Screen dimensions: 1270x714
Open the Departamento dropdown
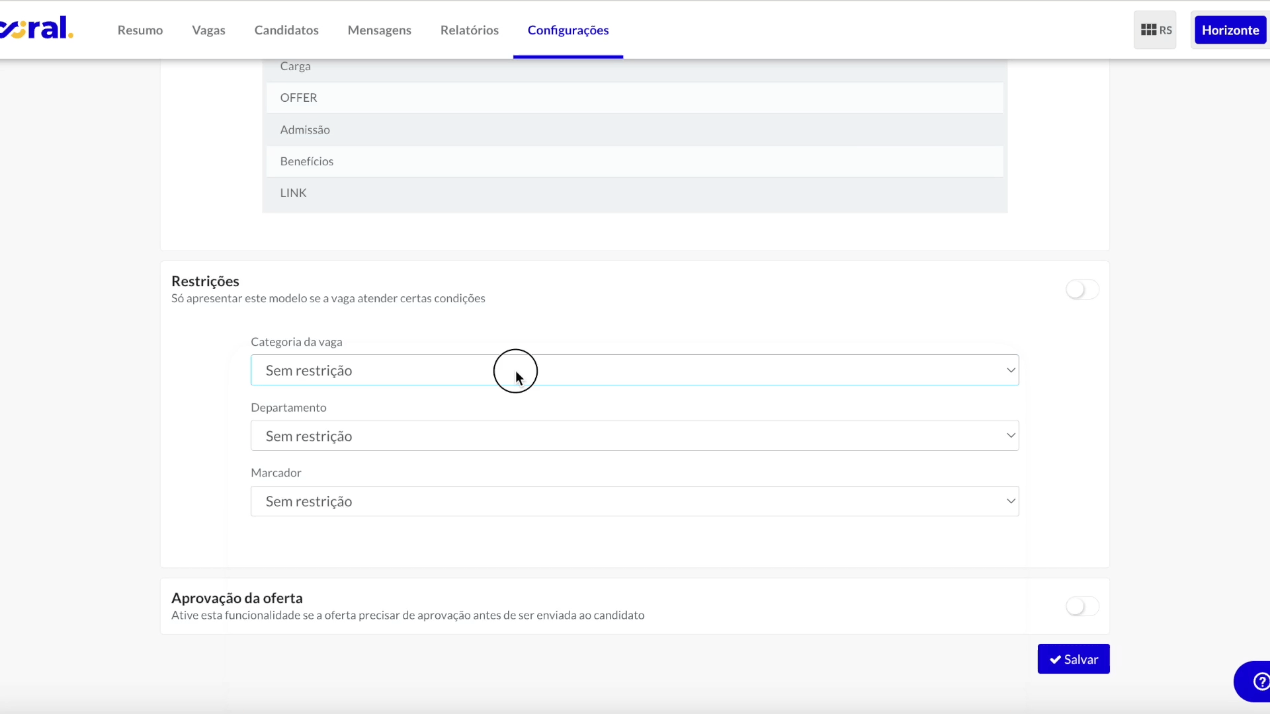[x=634, y=436]
